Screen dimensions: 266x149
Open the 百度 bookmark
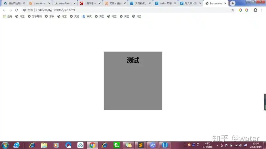pyautogui.click(x=87, y=16)
